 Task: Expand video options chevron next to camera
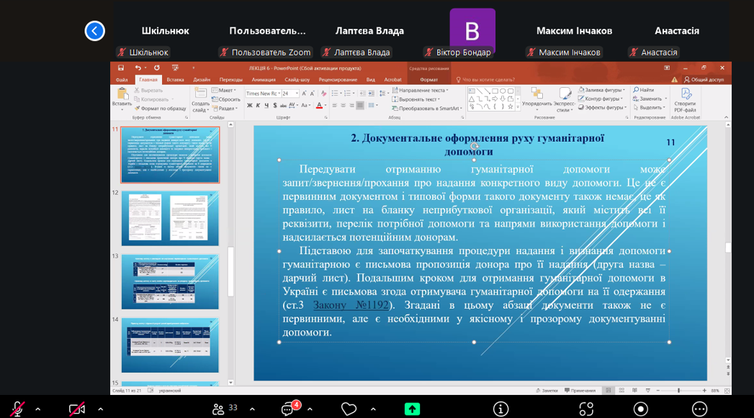click(x=100, y=409)
